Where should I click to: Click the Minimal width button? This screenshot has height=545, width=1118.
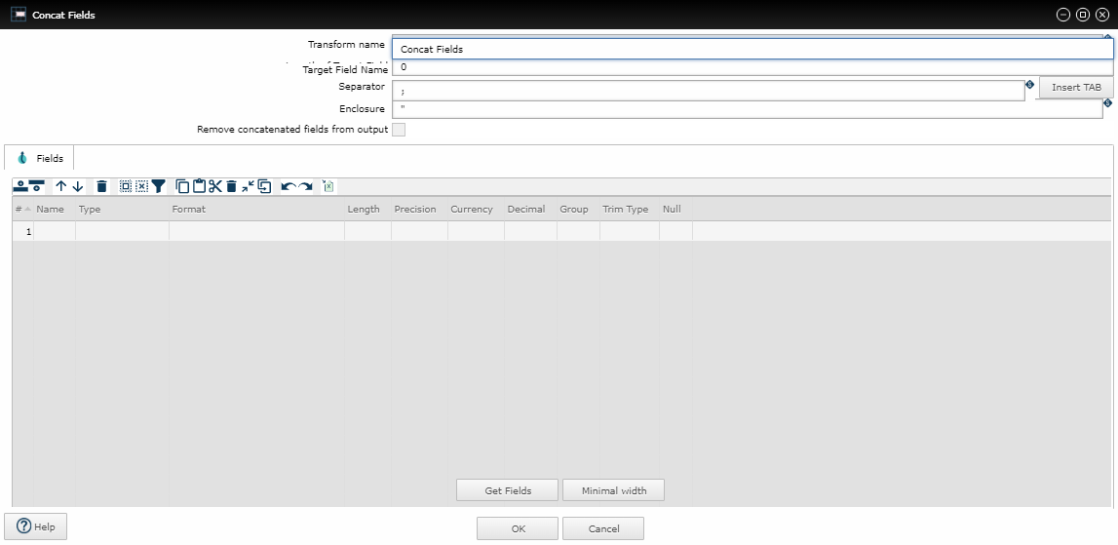[x=614, y=490]
